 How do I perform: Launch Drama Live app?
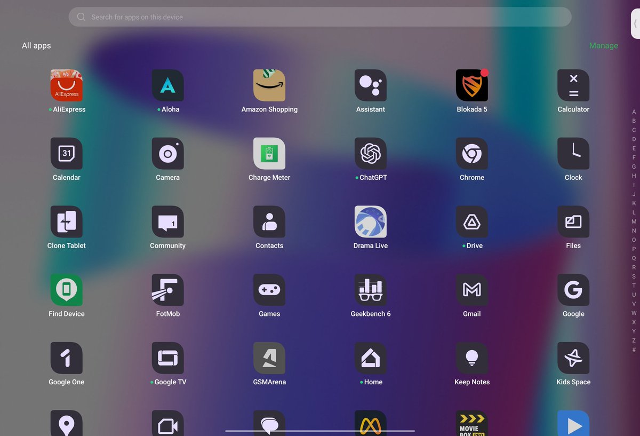point(371,222)
